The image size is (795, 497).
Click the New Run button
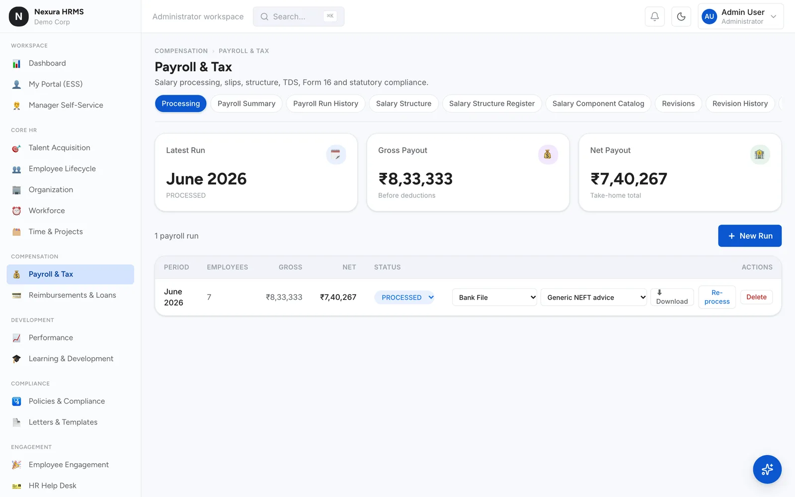click(750, 236)
